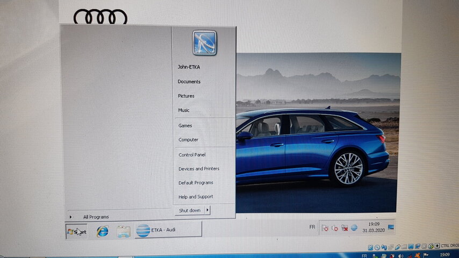
Task: Launch Internet Explorer from the taskbar
Action: point(102,231)
